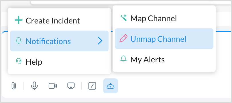
Task: Click the magic wand icon
Action: [123, 18]
